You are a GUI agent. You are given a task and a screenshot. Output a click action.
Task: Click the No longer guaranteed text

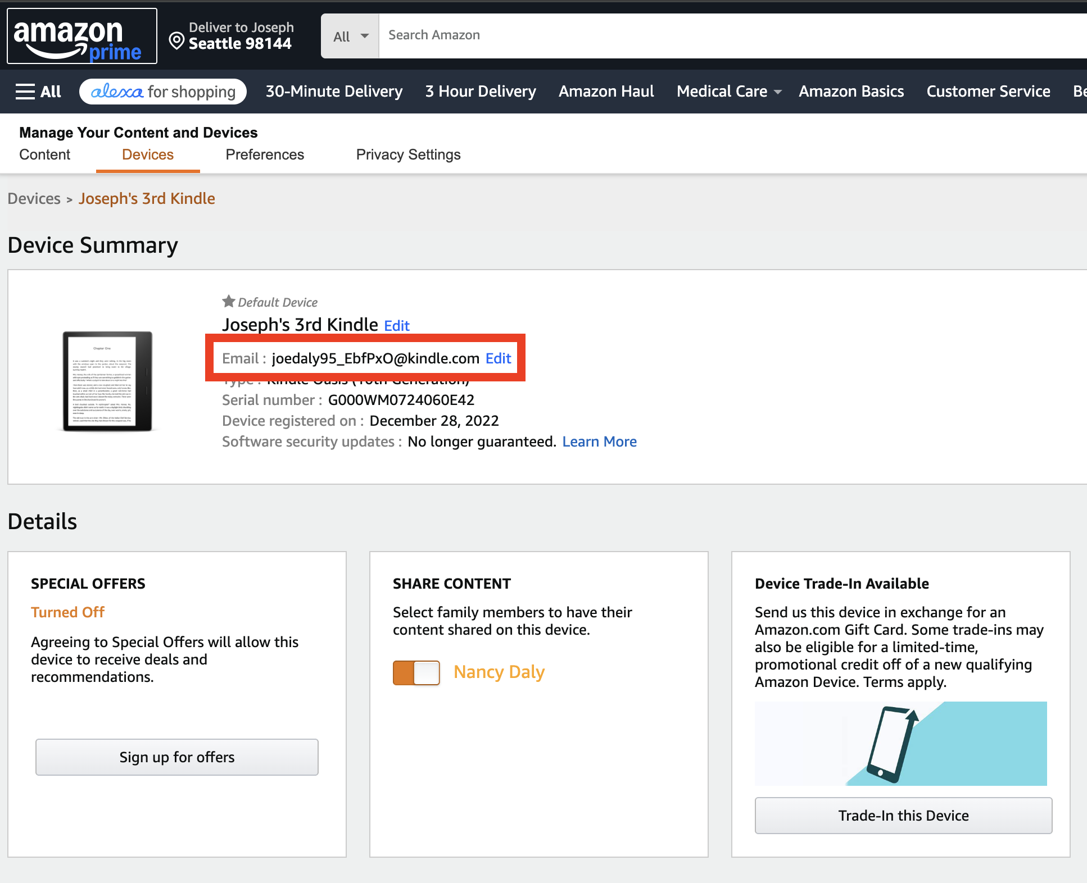482,442
